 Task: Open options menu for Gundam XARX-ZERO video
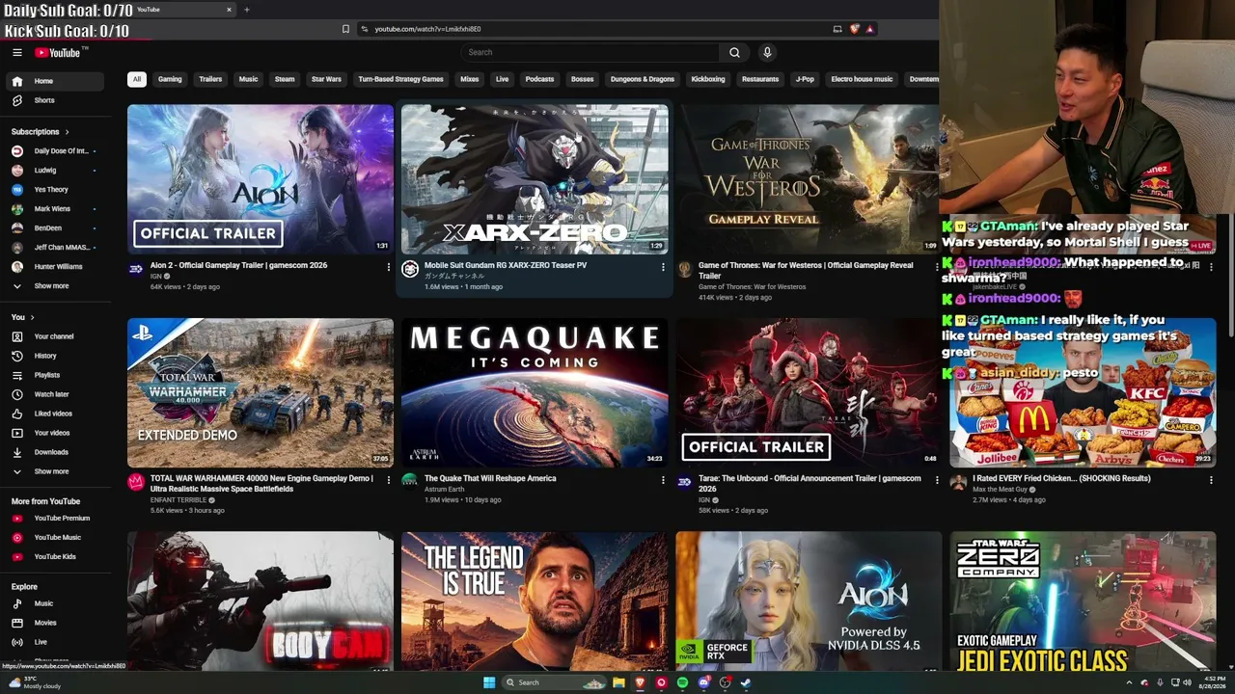[663, 267]
